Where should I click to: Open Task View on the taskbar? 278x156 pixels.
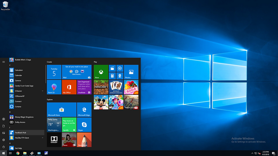10,153
